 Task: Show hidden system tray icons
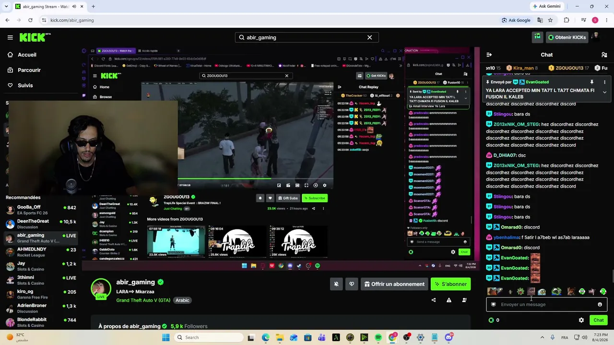tap(543, 337)
